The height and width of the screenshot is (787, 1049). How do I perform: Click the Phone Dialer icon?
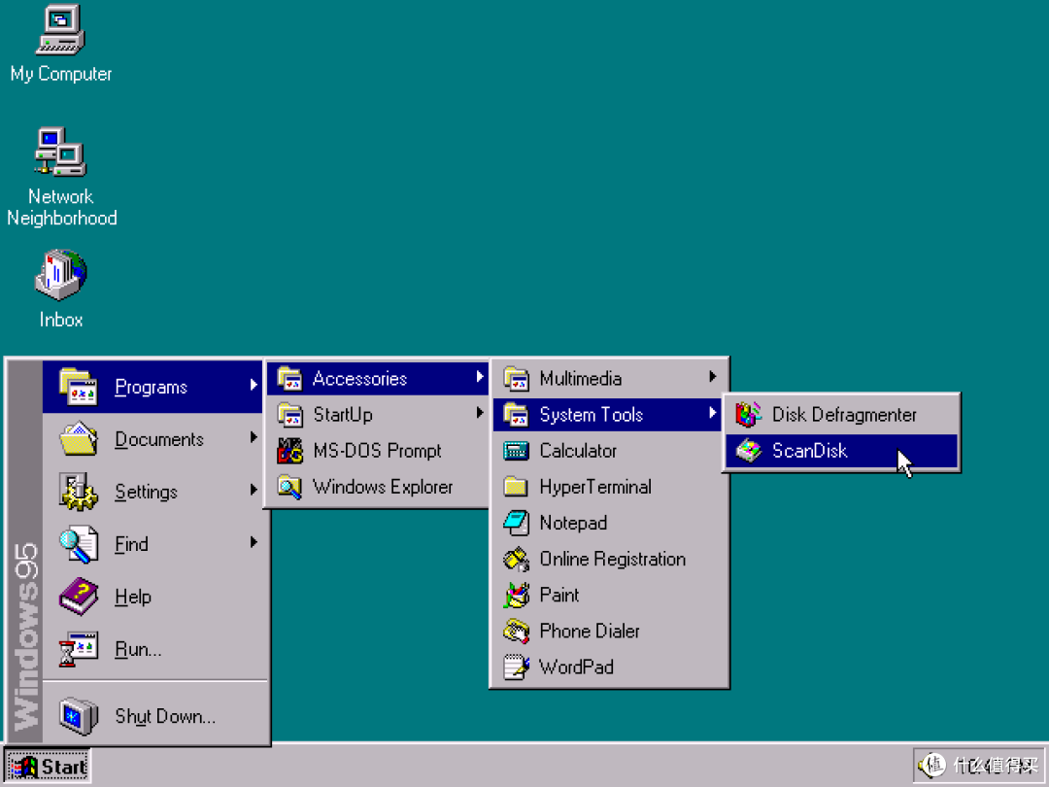516,632
